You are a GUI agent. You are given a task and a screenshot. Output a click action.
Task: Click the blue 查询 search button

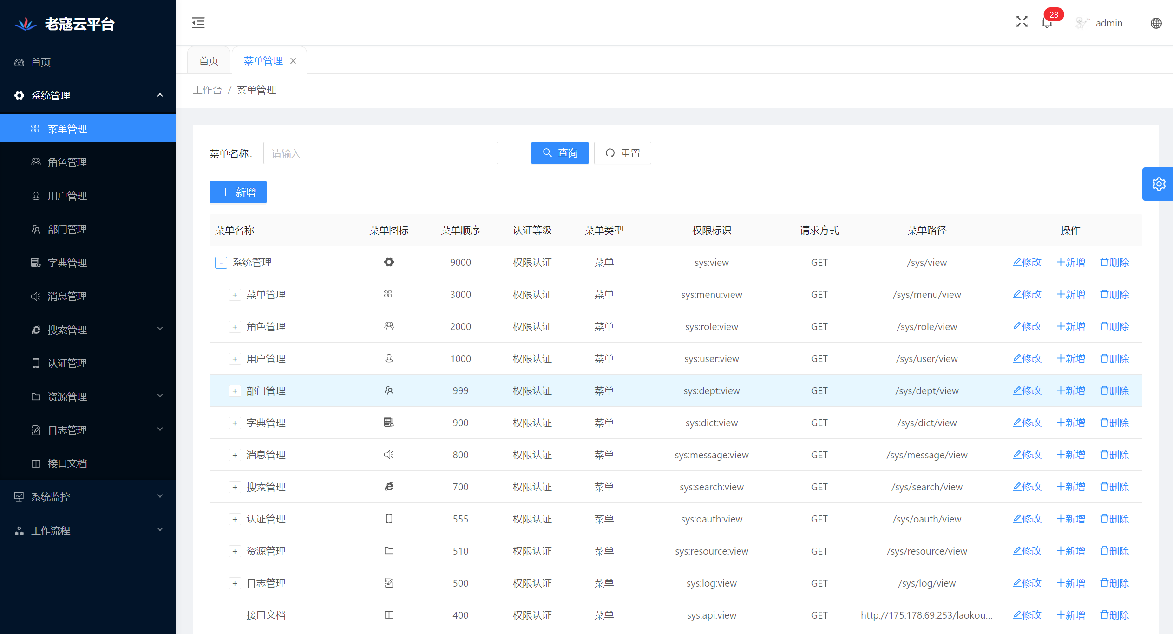click(x=559, y=153)
